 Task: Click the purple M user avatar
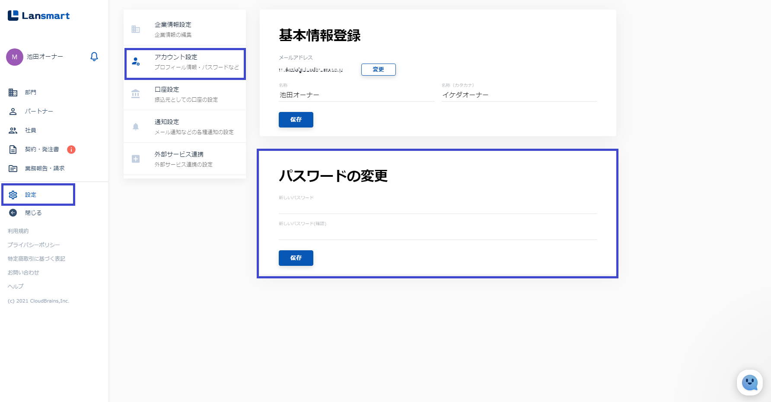pos(15,57)
